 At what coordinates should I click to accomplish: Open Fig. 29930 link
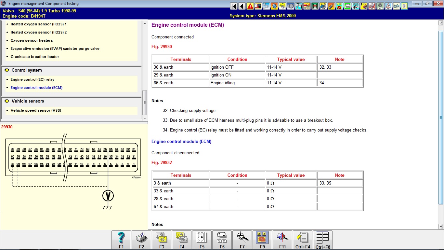point(162,47)
